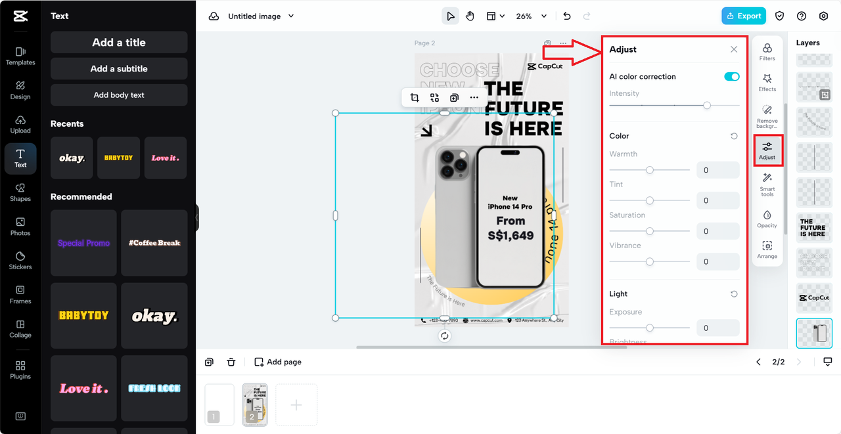Image resolution: width=841 pixels, height=434 pixels.
Task: Select the recent 'Love it.' text style
Action: click(166, 158)
